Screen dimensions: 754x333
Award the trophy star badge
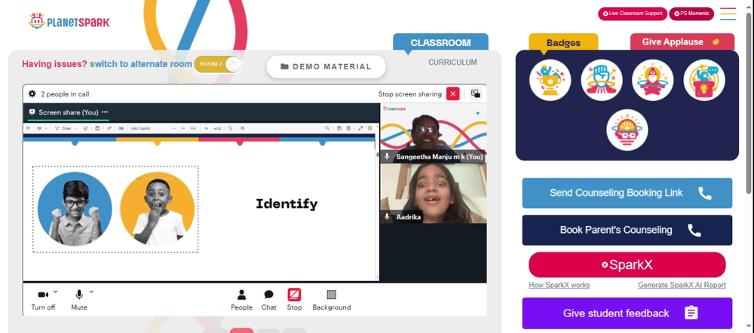pyautogui.click(x=550, y=81)
